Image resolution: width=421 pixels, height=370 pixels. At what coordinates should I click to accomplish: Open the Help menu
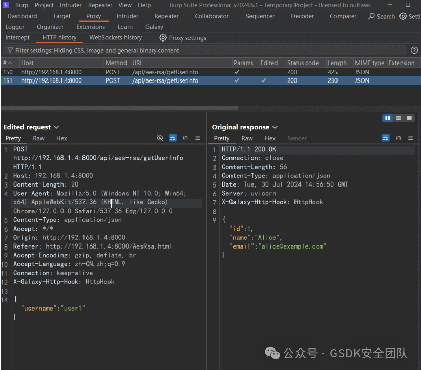tap(144, 5)
